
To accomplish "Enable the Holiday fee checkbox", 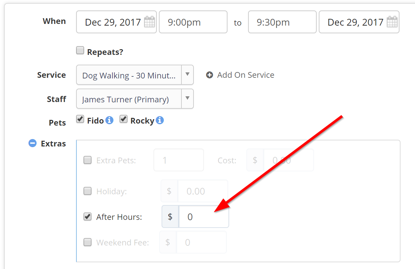I will [x=88, y=191].
